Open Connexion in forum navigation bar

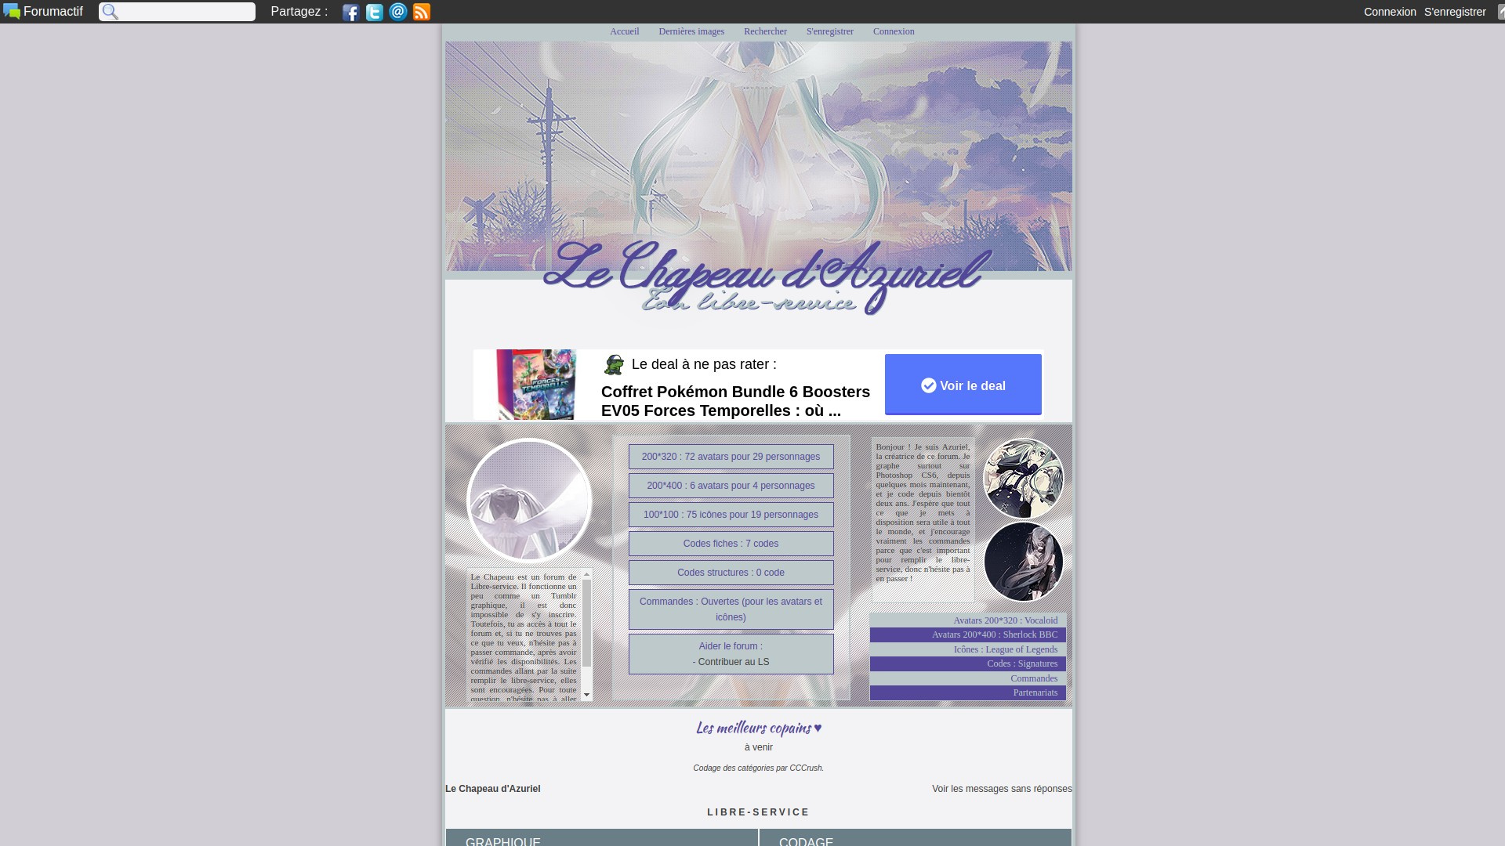(x=894, y=31)
